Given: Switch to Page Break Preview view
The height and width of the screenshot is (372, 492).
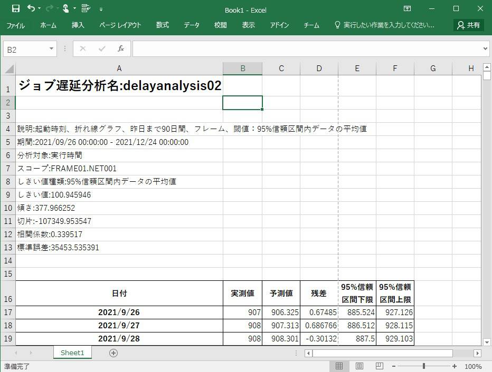Looking at the screenshot, I should pyautogui.click(x=380, y=366).
